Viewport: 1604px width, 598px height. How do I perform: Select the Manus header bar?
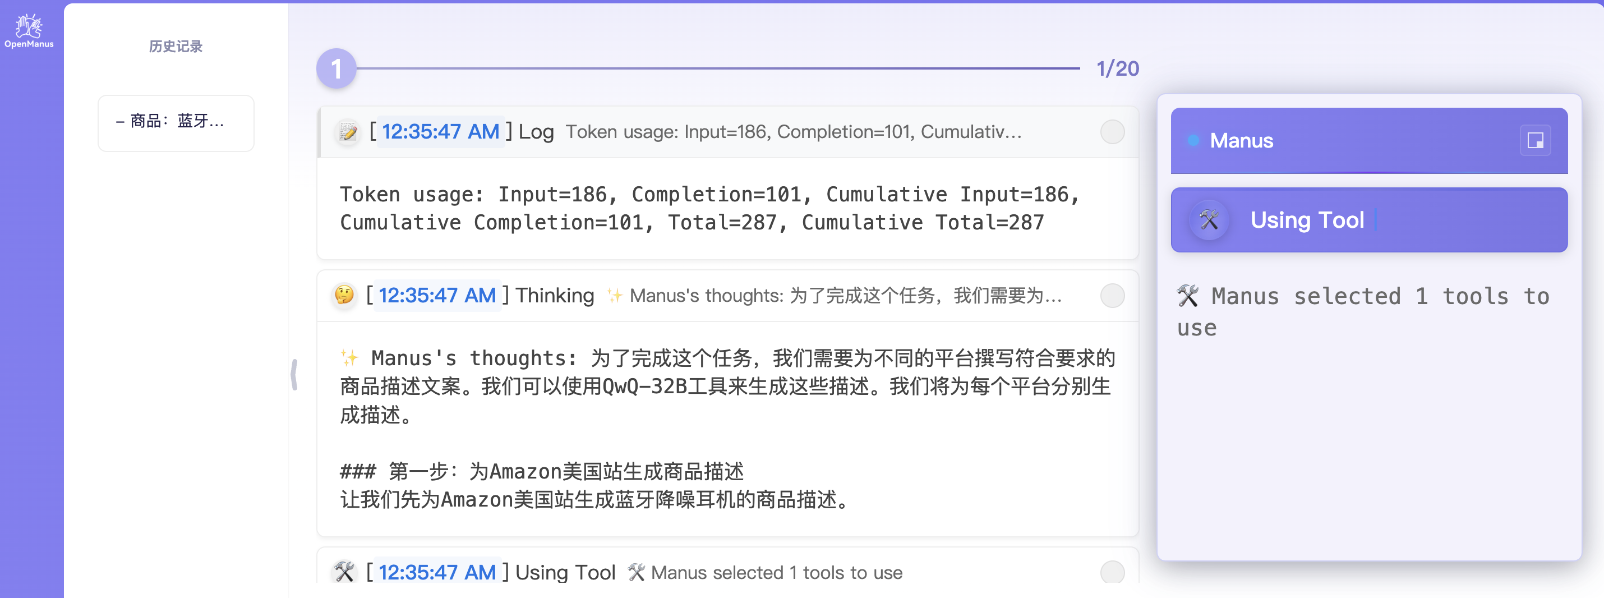point(1368,140)
